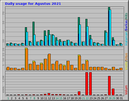Click the '50' y-axis label on Hits chart

click(3, 22)
